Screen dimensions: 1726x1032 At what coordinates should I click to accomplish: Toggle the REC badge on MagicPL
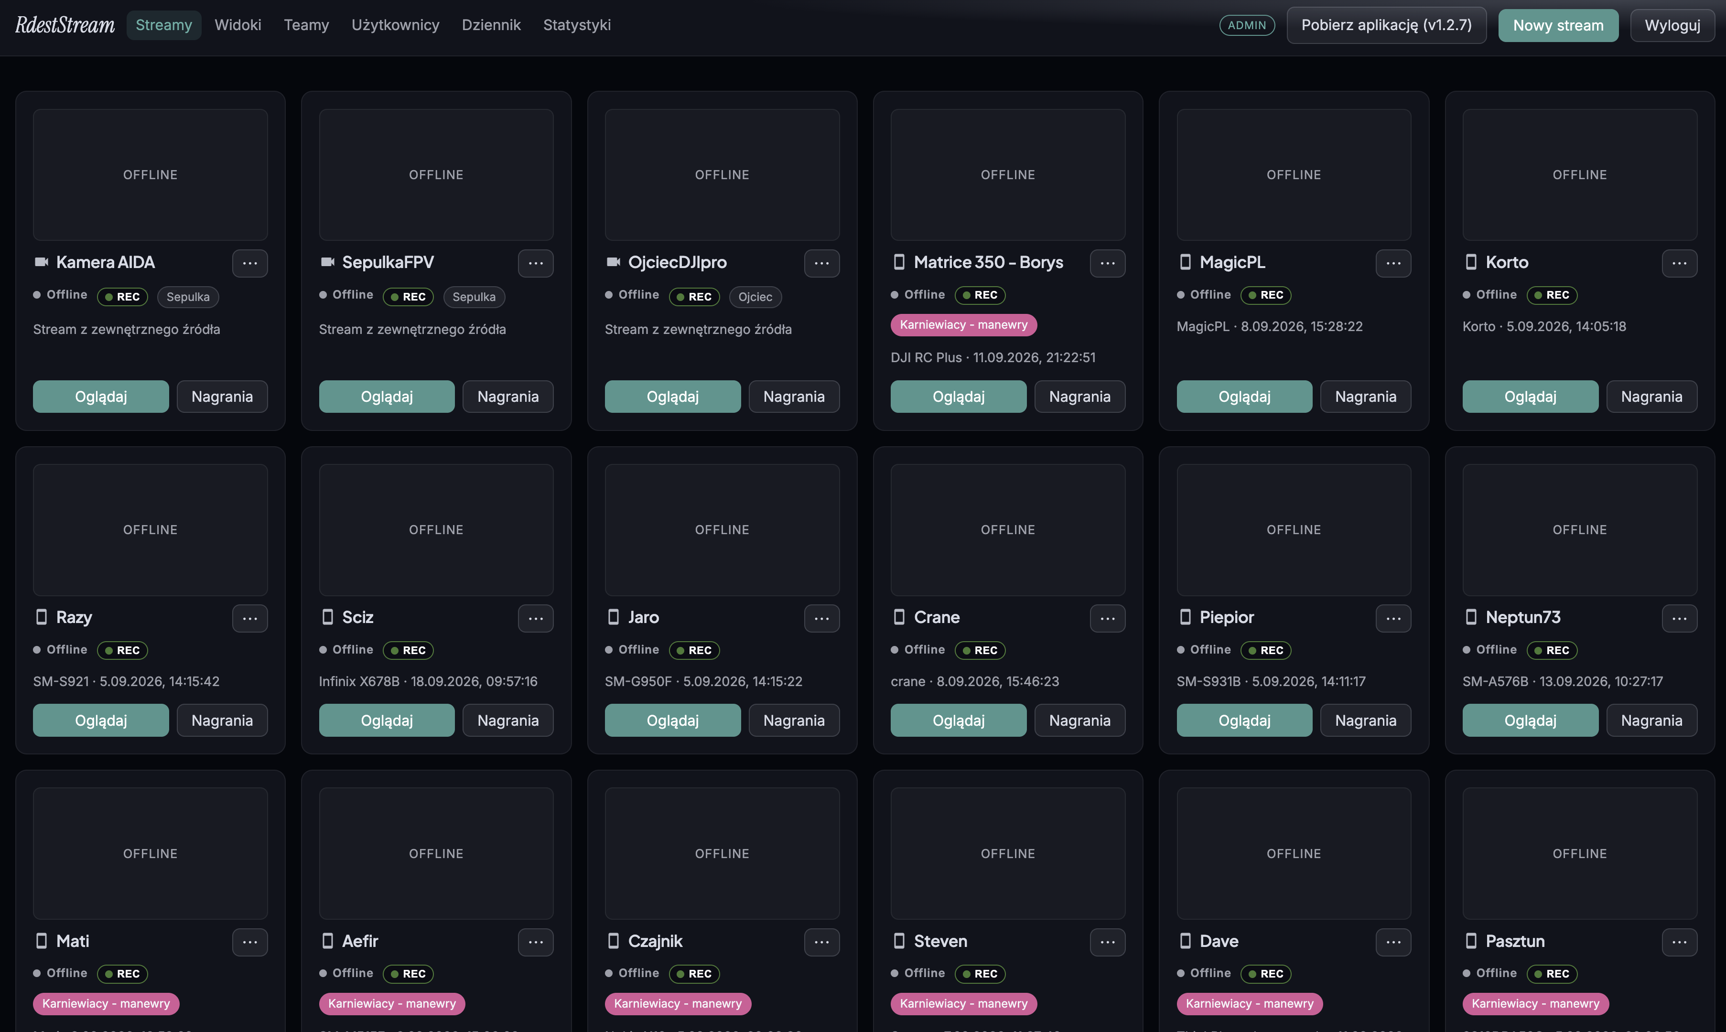pos(1266,295)
